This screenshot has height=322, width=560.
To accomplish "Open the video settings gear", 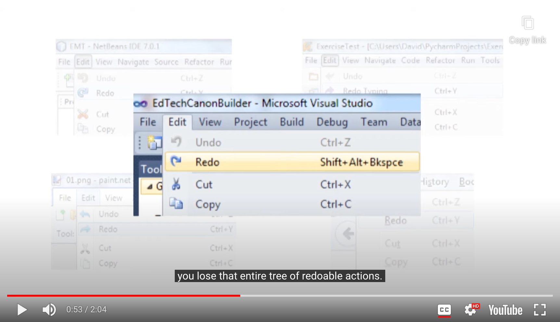I will [471, 310].
